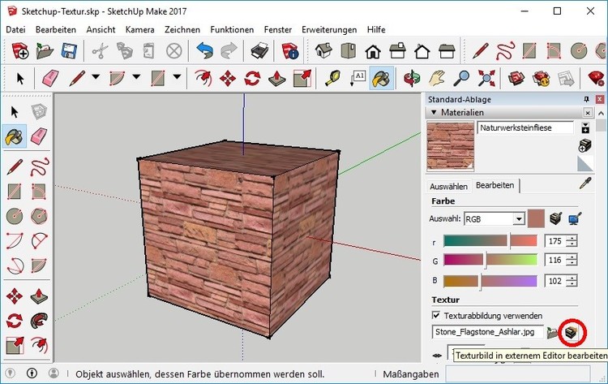Set material to default icon
The width and height of the screenshot is (608, 384).
coord(585,164)
